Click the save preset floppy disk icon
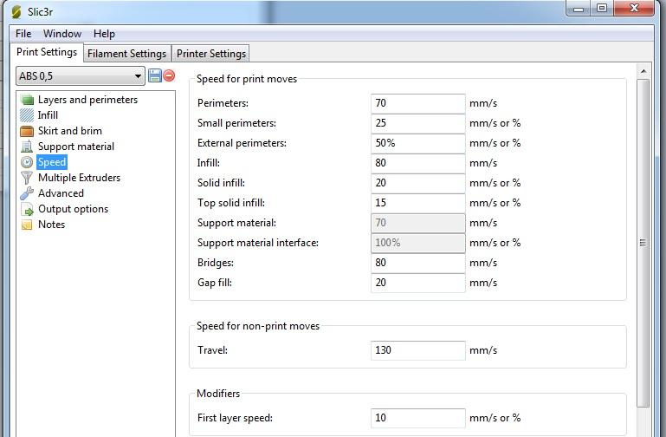This screenshot has height=437, width=666. coord(155,75)
